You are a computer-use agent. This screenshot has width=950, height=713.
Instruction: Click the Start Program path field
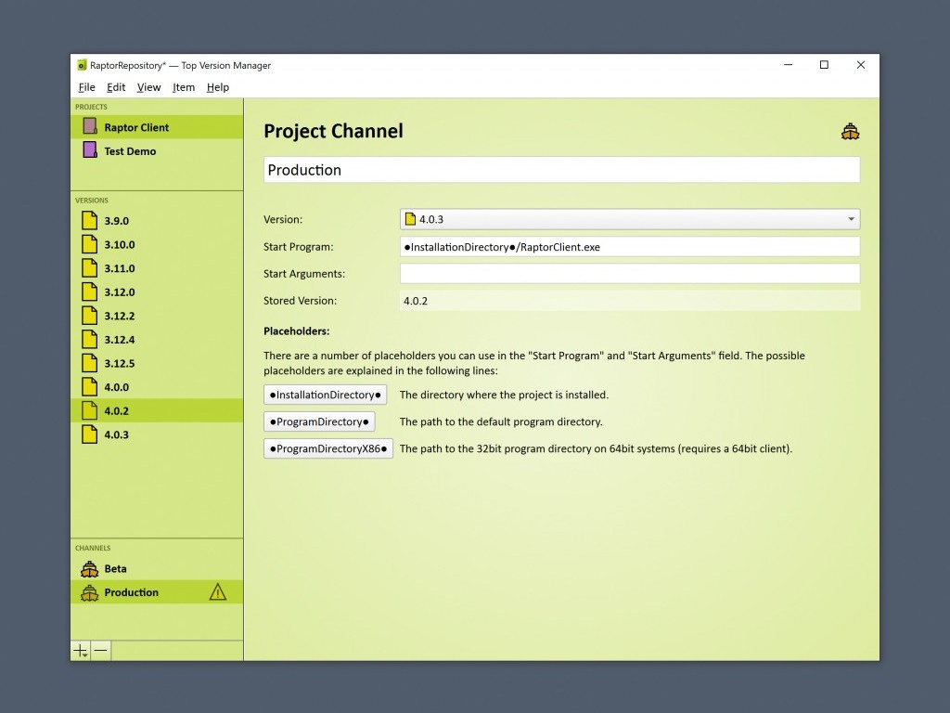tap(629, 247)
